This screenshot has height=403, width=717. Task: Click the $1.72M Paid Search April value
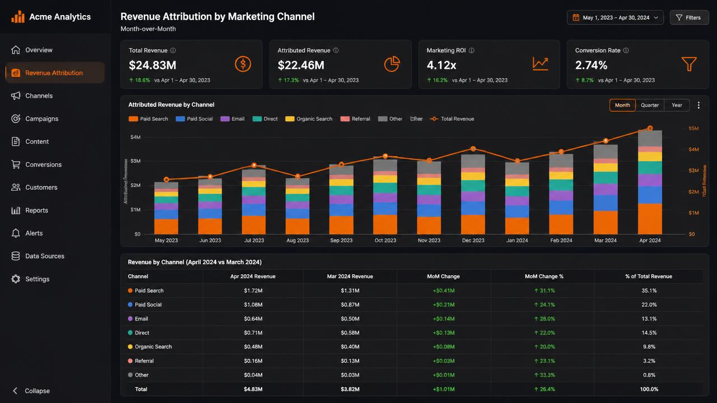(x=253, y=290)
